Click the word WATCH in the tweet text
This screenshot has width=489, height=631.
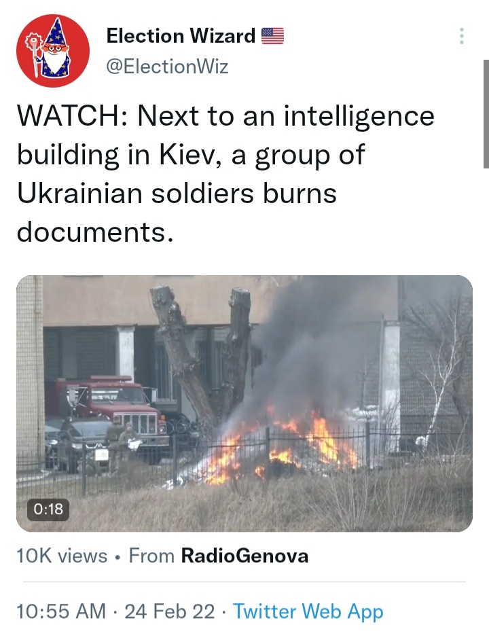pos(68,116)
